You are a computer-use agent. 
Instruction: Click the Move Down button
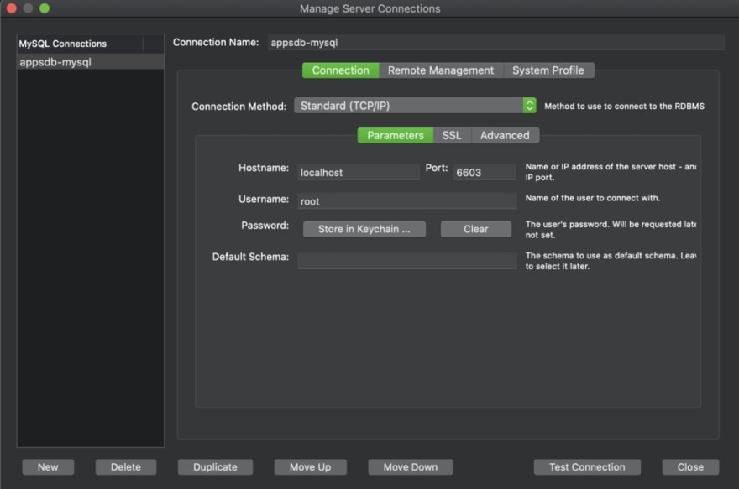pos(411,467)
